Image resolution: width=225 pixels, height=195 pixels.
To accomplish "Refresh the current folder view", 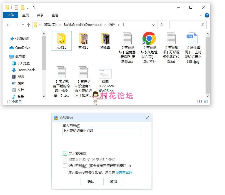I will coord(162,25).
